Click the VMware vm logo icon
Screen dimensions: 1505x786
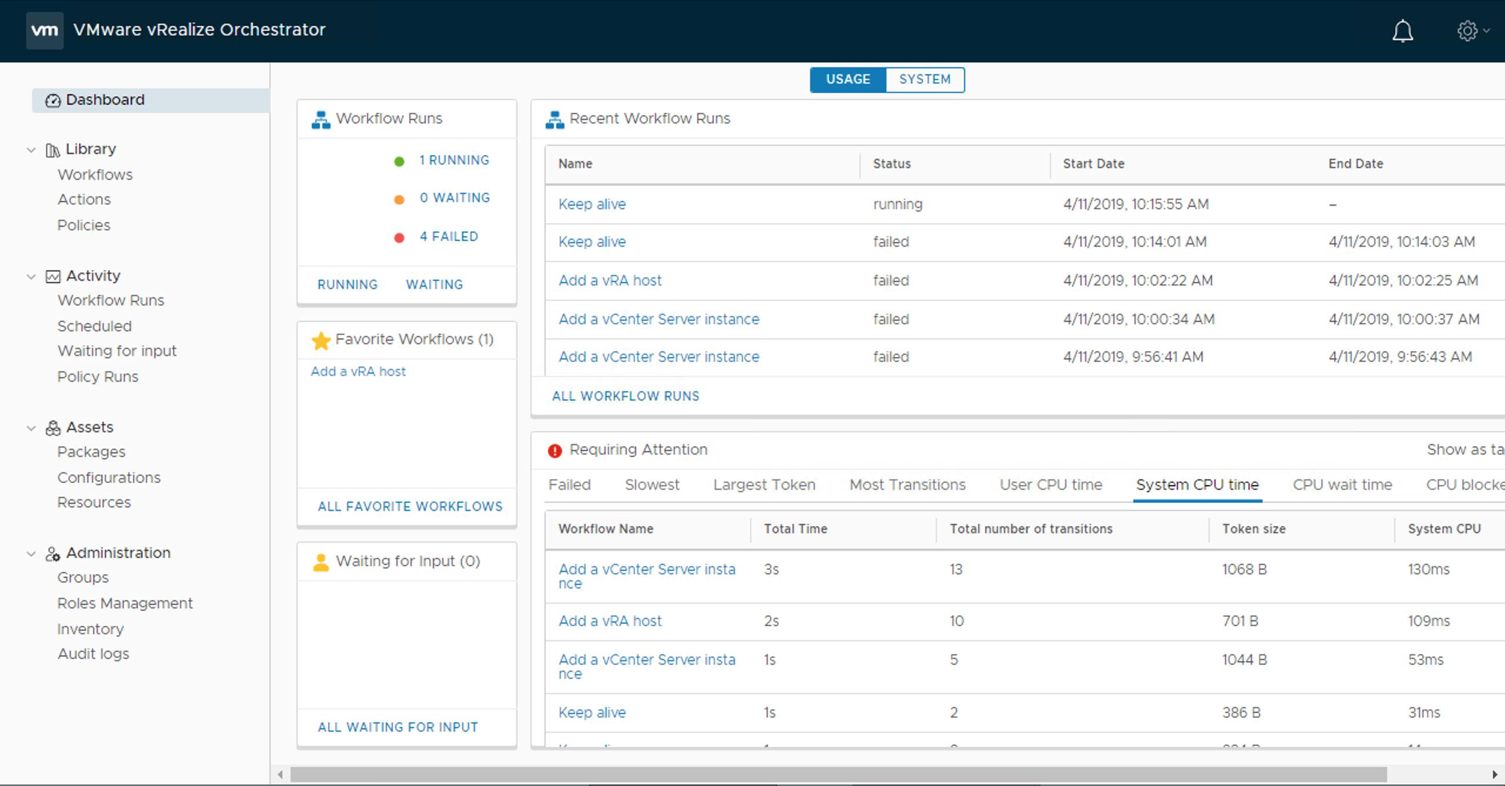[x=45, y=30]
